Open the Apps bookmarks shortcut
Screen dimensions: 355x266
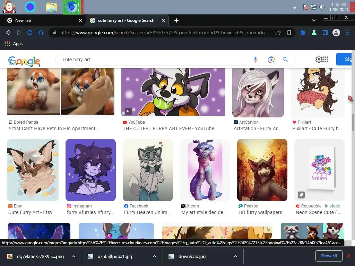pyautogui.click(x=14, y=44)
